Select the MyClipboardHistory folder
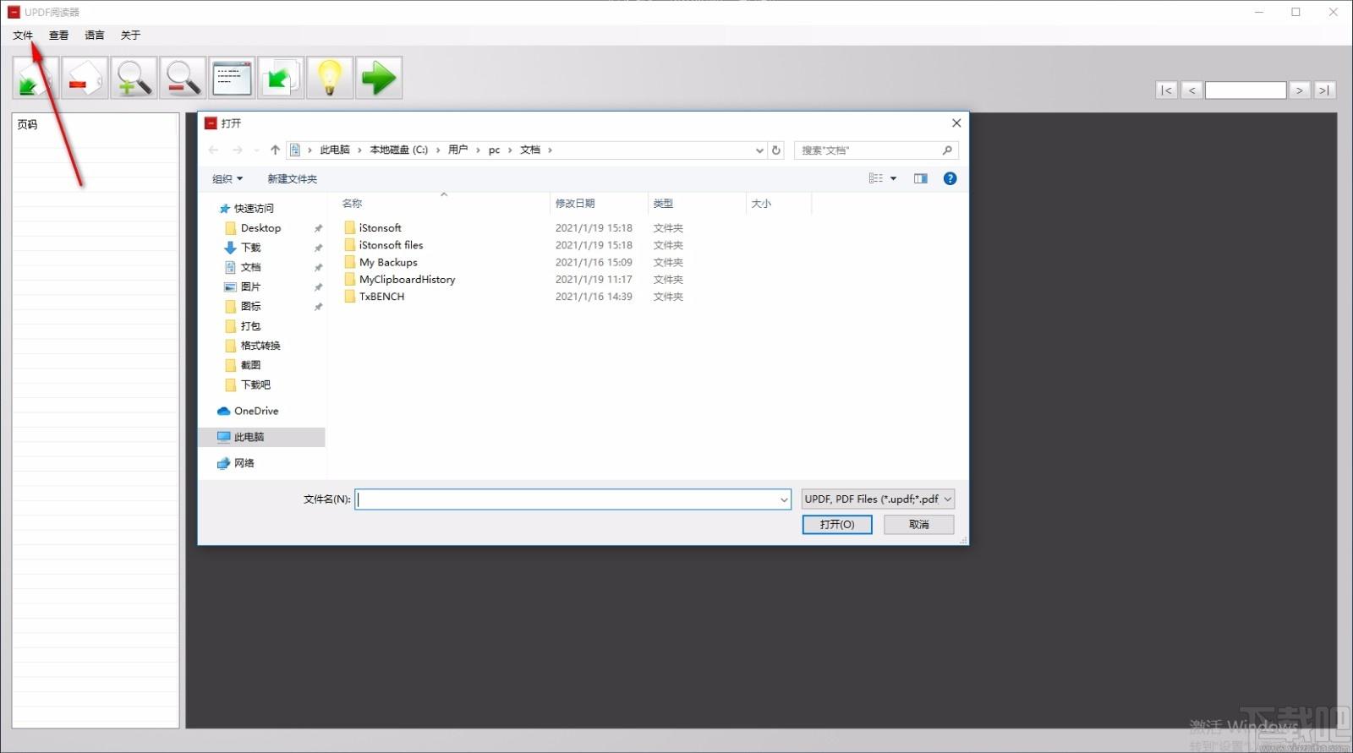 coord(407,280)
